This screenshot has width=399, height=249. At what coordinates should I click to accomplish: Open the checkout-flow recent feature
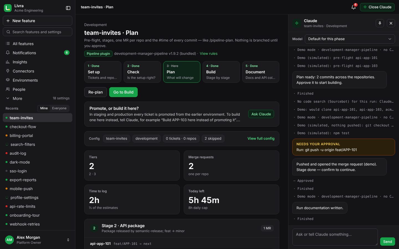point(37,127)
